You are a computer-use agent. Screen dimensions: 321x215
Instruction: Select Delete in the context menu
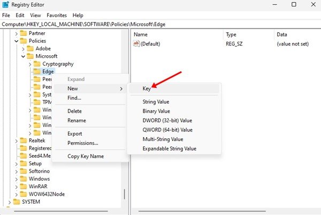pyautogui.click(x=90, y=111)
